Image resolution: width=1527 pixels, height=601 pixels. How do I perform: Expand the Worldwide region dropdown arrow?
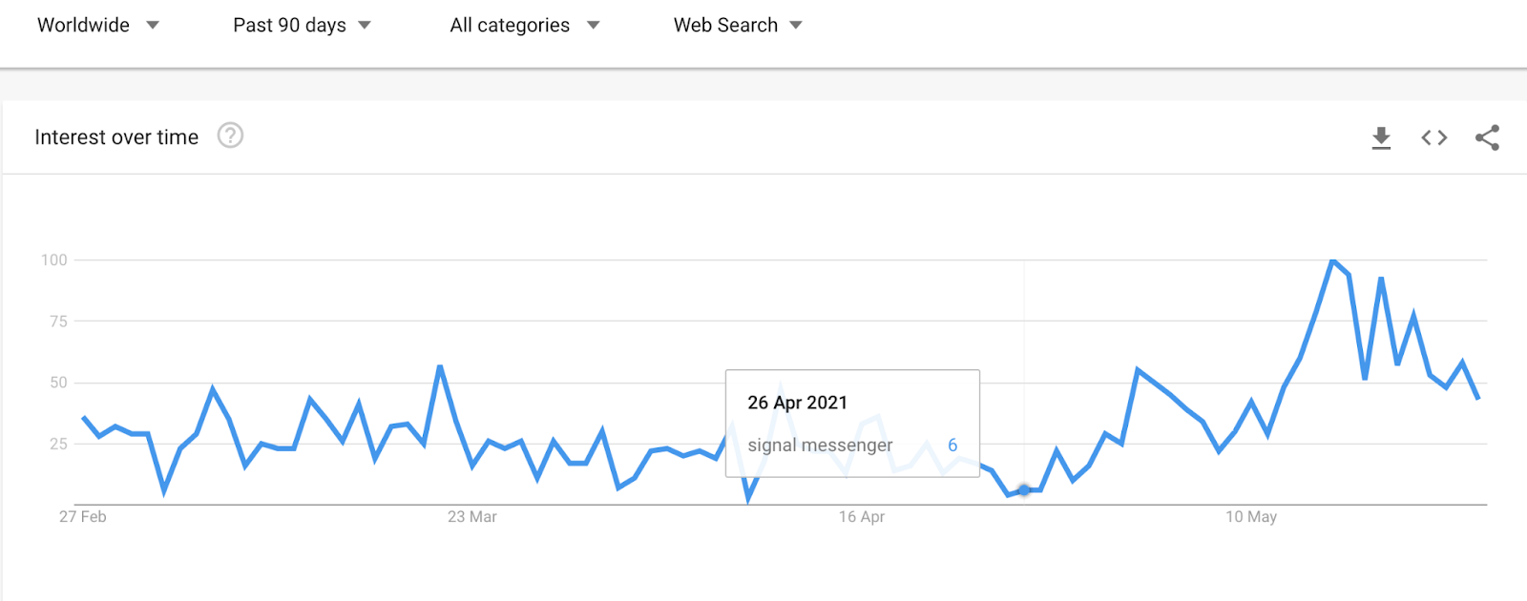pos(153,26)
